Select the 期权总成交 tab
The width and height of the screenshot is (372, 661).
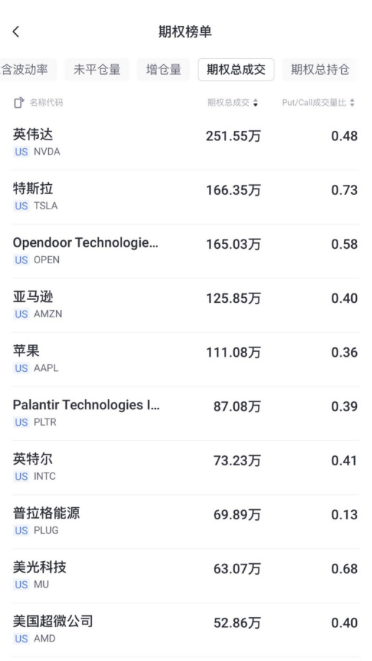[236, 70]
